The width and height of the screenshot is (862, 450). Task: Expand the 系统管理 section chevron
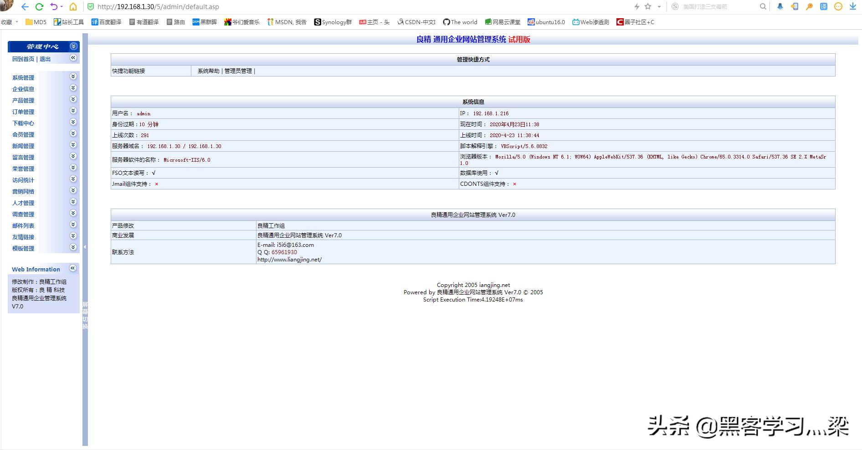(73, 77)
